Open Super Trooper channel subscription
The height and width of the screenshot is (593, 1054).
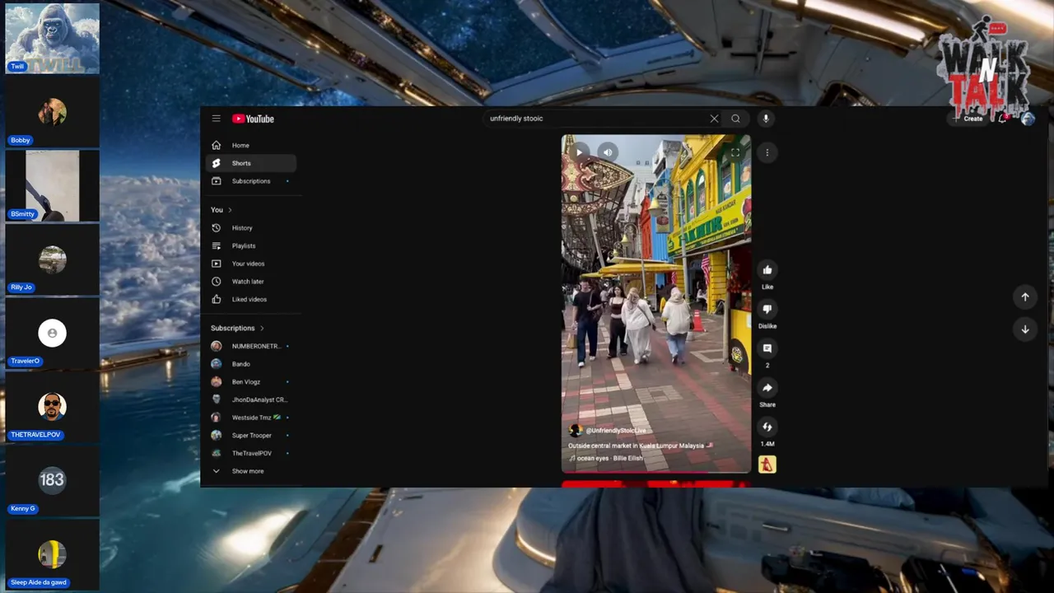tap(251, 435)
